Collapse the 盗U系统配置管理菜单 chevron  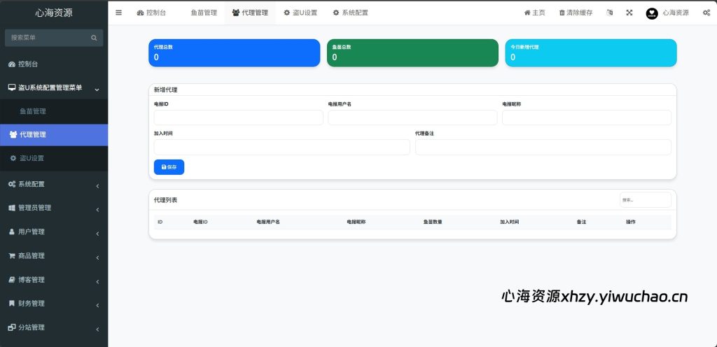tap(97, 90)
